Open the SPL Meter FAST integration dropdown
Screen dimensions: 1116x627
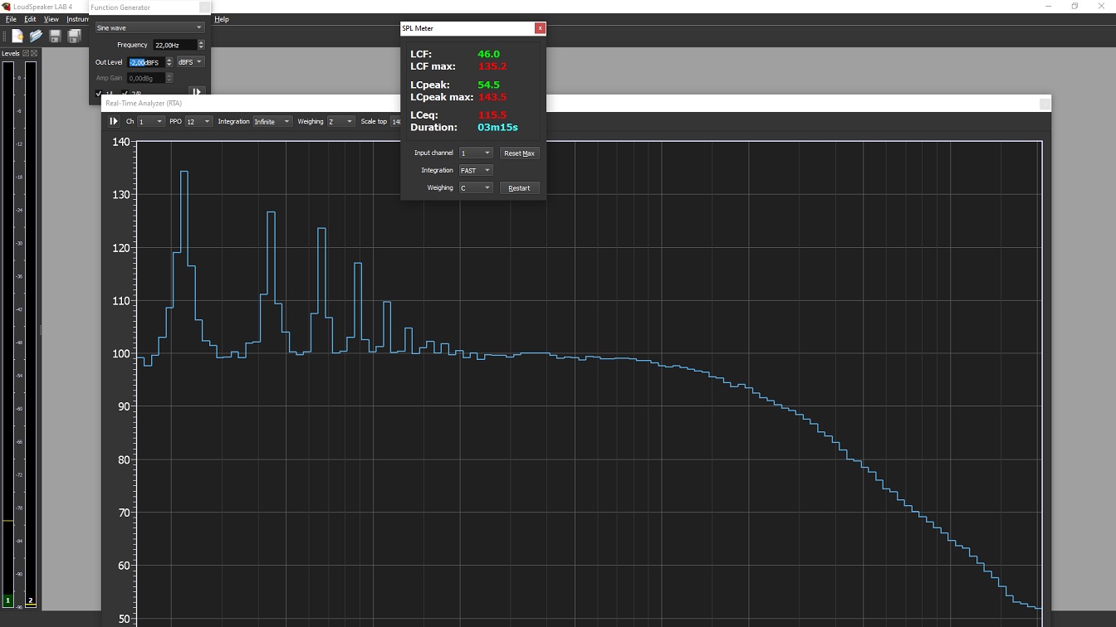tap(476, 171)
